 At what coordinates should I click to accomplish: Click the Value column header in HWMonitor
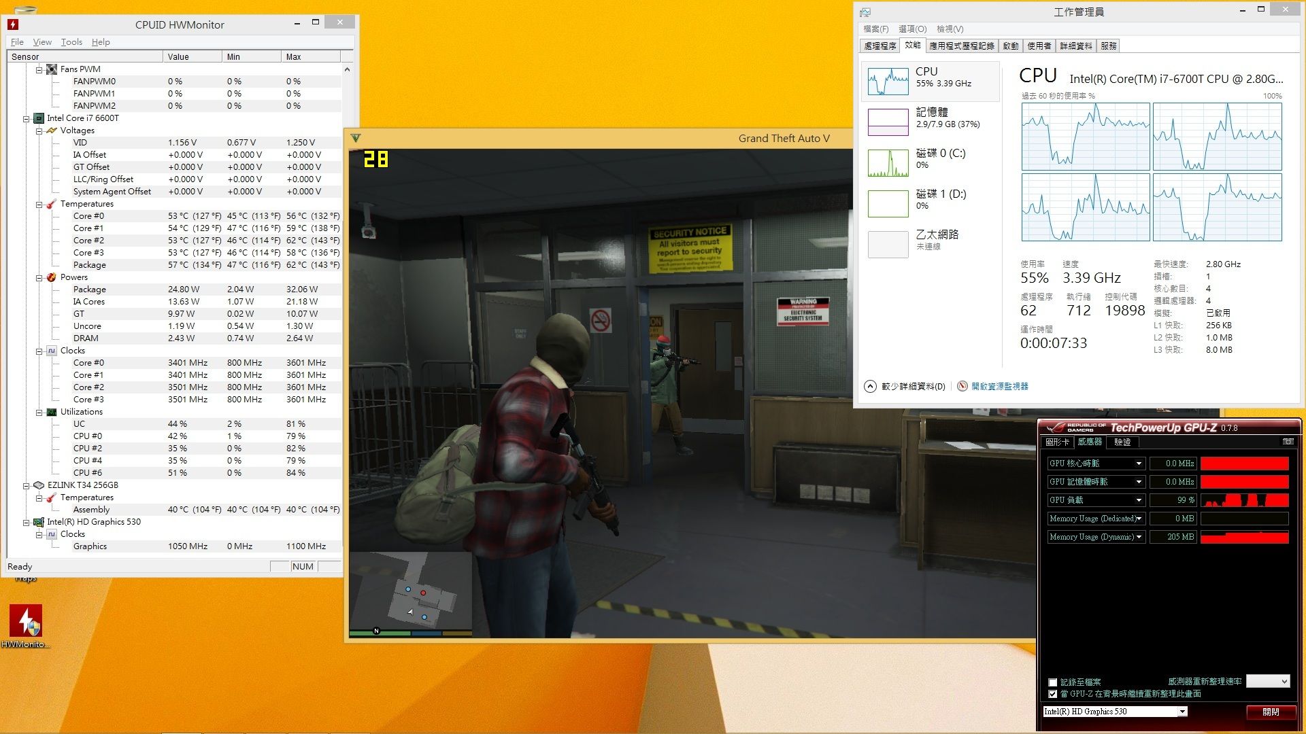(x=192, y=57)
